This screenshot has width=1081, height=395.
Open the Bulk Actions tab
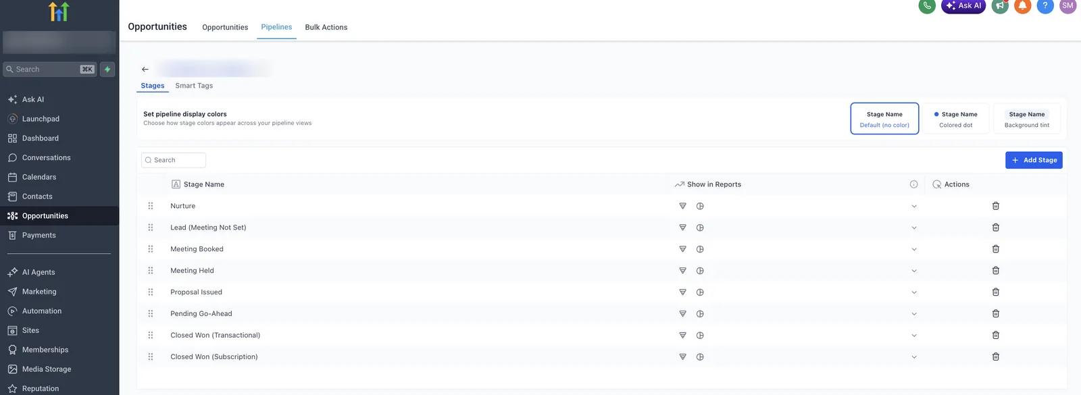pos(326,27)
